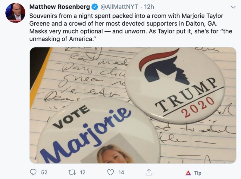Click the retweet count 12
This screenshot has height=179, width=241.
tap(83, 172)
